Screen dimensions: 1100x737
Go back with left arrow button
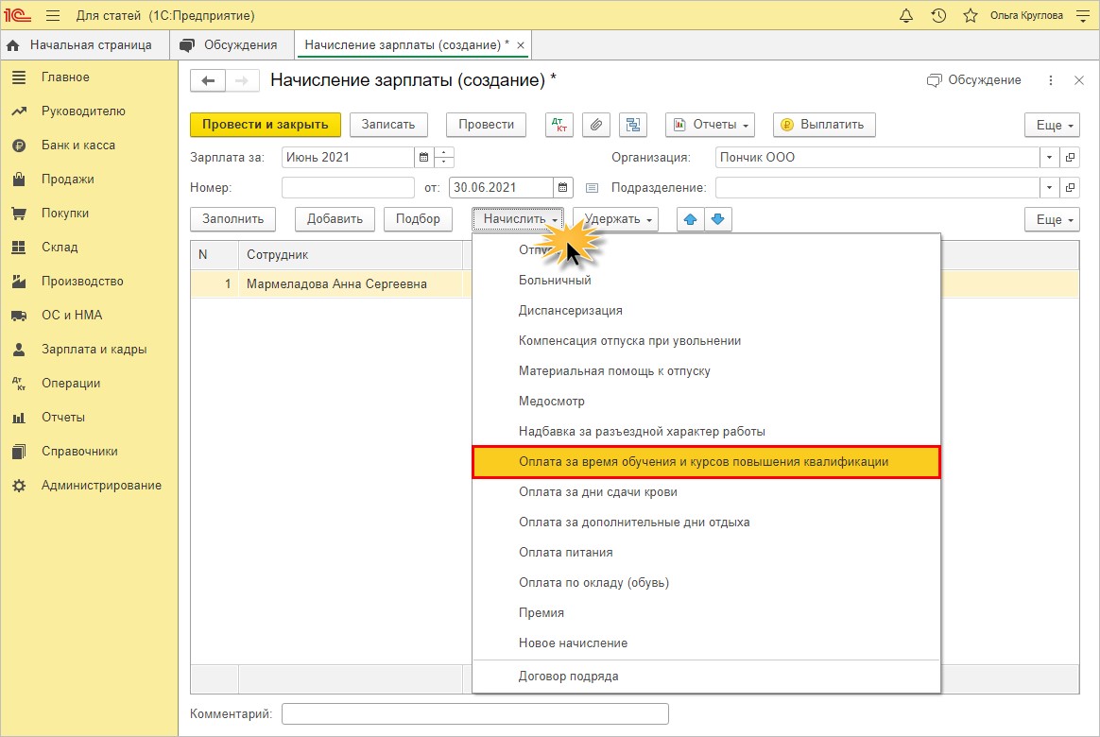pyautogui.click(x=208, y=80)
